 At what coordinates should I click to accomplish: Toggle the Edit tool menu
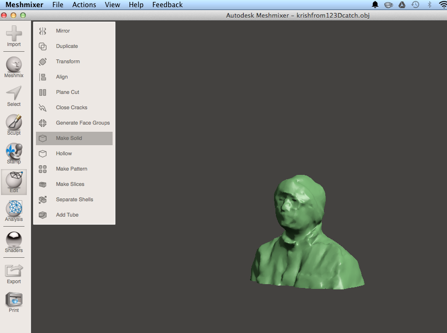tap(14, 182)
